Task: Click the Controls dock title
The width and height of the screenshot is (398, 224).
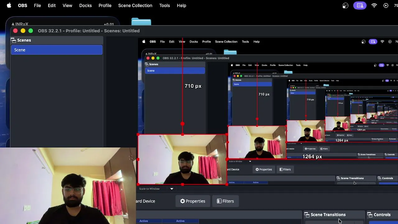Action: click(382, 215)
